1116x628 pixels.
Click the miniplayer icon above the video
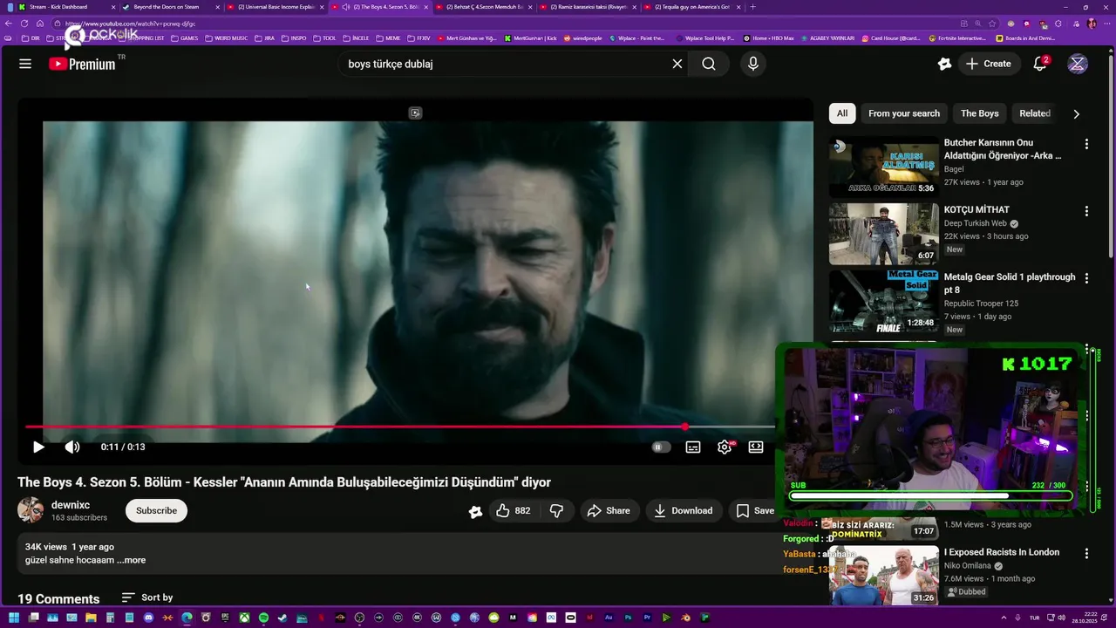point(415,113)
